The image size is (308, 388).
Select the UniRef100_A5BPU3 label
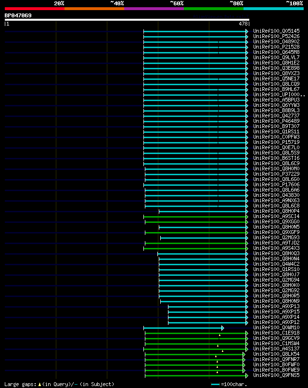tap(276, 100)
